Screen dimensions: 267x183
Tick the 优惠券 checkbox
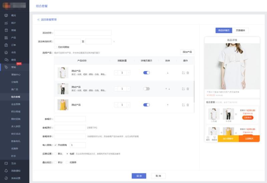pyautogui.click(x=67, y=162)
